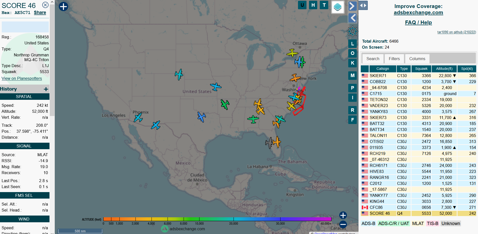Sort table by flag column header
Viewport: 478px width, 234px height.
365,69
